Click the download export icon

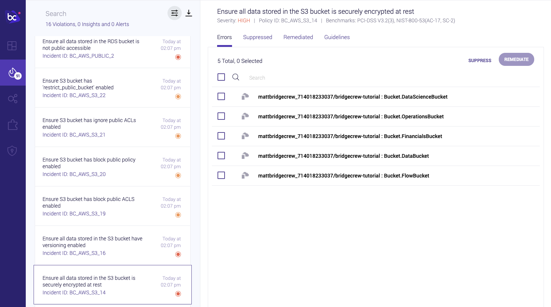[x=189, y=13]
